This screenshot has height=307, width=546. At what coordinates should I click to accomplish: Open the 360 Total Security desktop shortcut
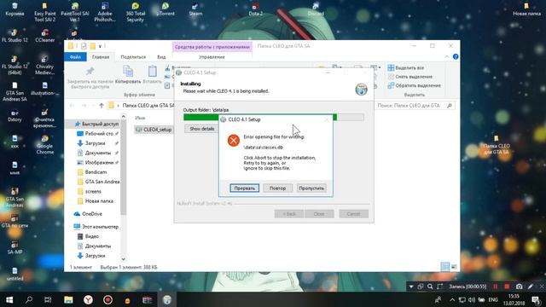tap(135, 13)
